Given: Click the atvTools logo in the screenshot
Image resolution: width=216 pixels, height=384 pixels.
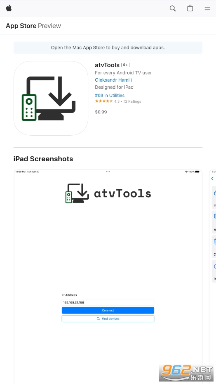Looking at the screenshot, I should click(x=108, y=193).
